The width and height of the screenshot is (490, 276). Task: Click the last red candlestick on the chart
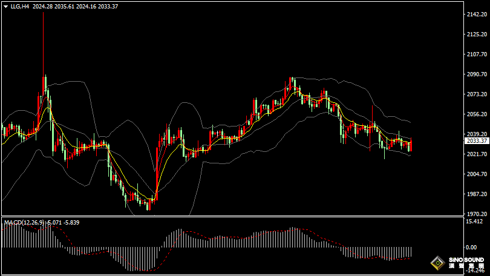pos(411,145)
